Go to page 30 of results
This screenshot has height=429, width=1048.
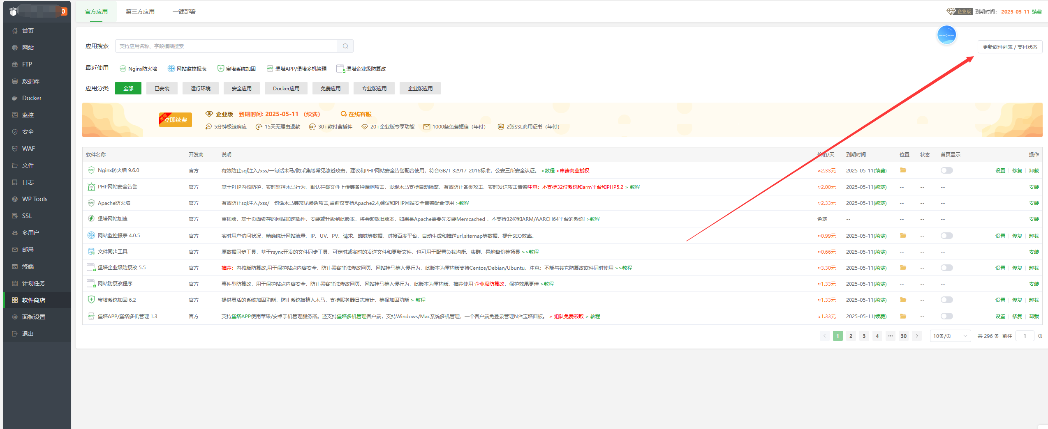903,336
